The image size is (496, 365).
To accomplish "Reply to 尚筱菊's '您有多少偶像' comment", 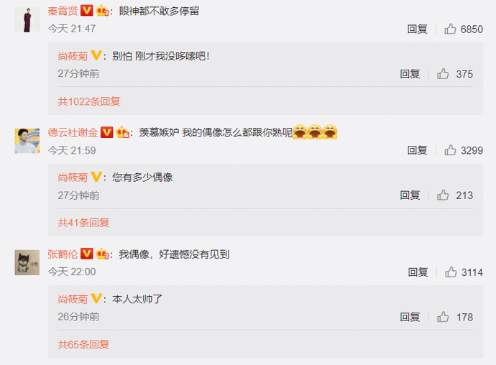I will [410, 195].
